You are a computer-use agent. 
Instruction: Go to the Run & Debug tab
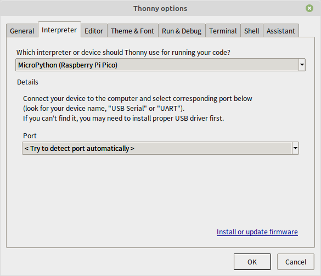coord(182,31)
